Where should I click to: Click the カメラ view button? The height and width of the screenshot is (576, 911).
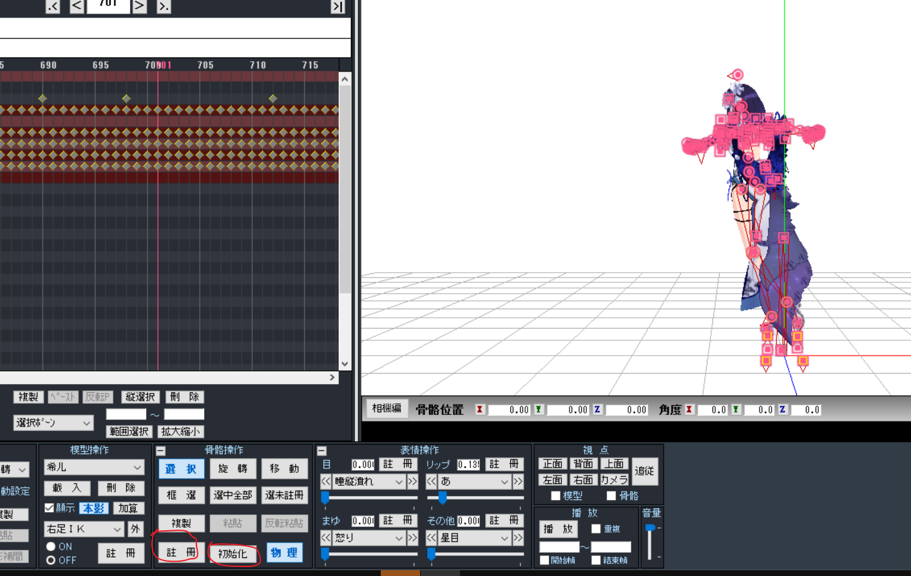pos(614,480)
